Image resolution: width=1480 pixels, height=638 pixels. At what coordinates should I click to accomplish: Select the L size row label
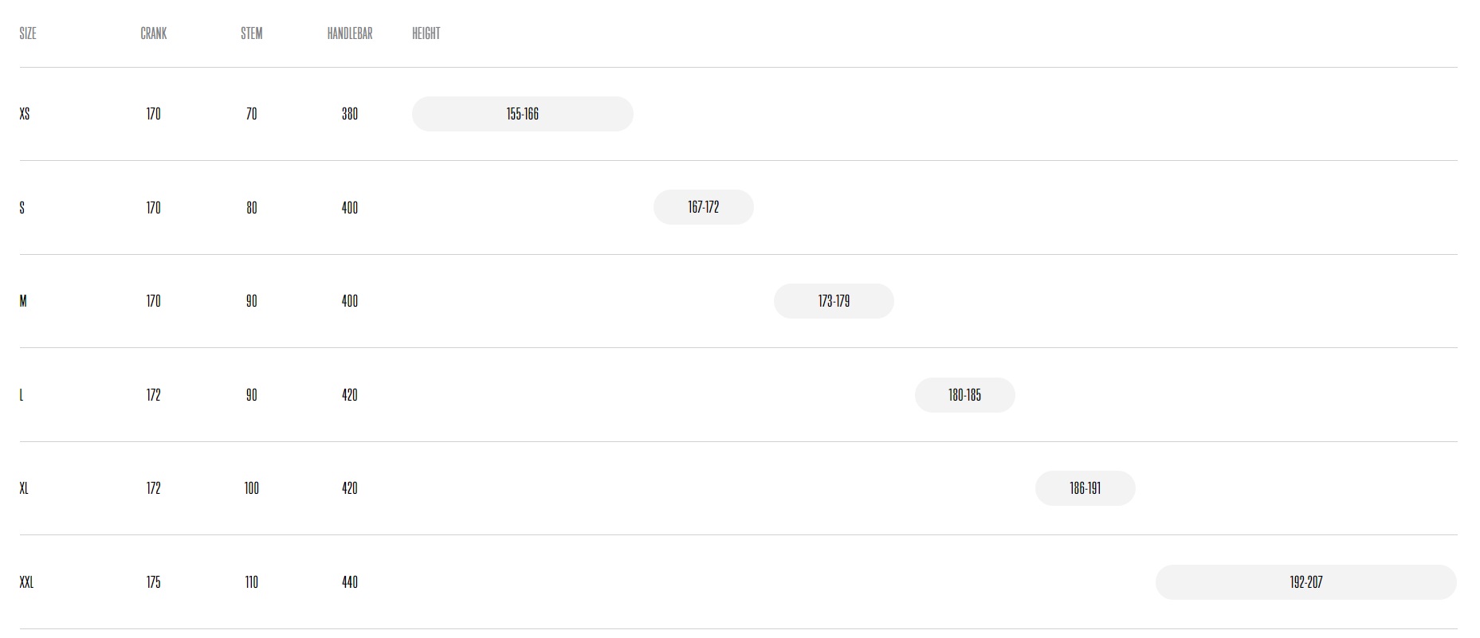22,395
